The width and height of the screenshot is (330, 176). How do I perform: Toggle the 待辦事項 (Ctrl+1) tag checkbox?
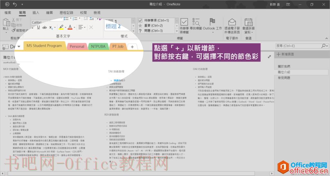140,20
